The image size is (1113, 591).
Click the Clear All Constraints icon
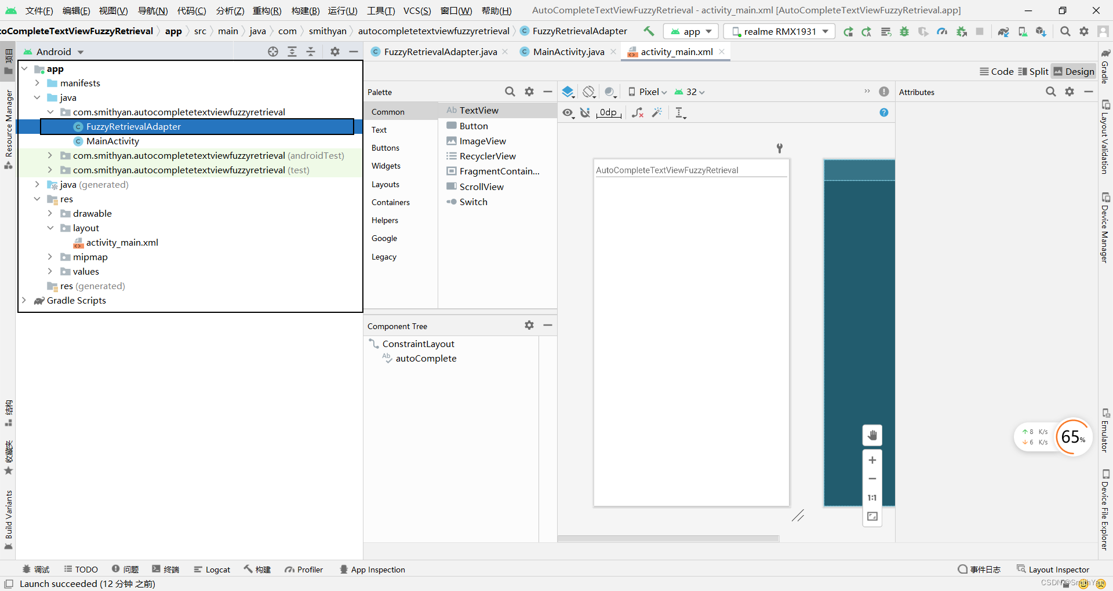click(638, 112)
